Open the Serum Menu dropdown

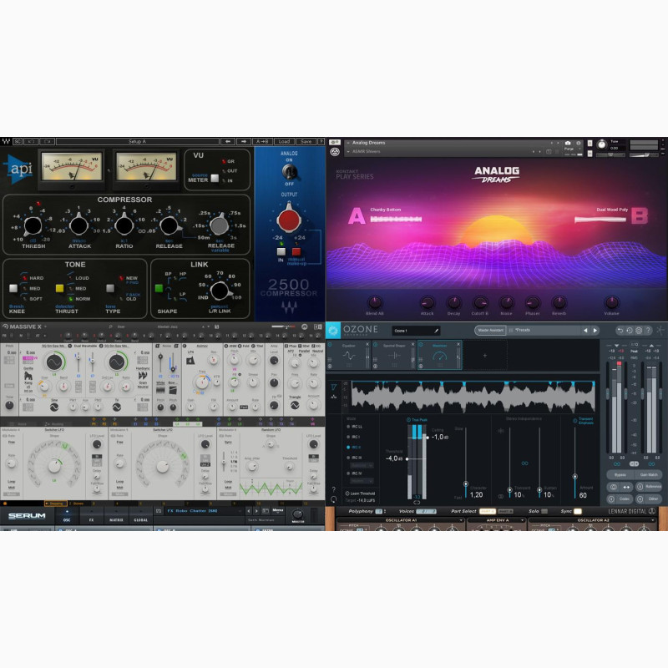[x=278, y=510]
